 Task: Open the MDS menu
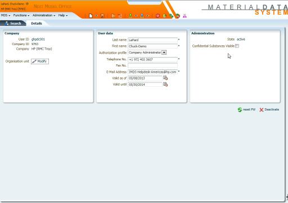[6, 15]
